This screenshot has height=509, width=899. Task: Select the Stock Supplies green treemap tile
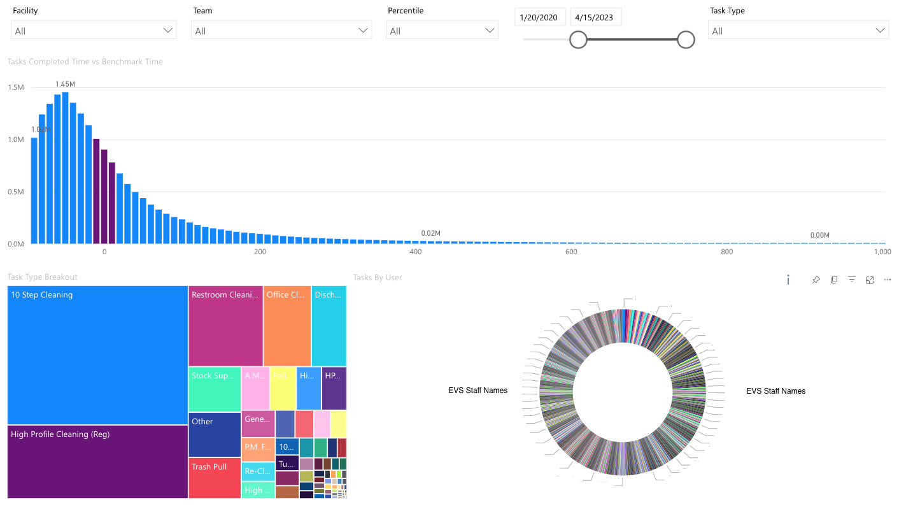tap(215, 389)
